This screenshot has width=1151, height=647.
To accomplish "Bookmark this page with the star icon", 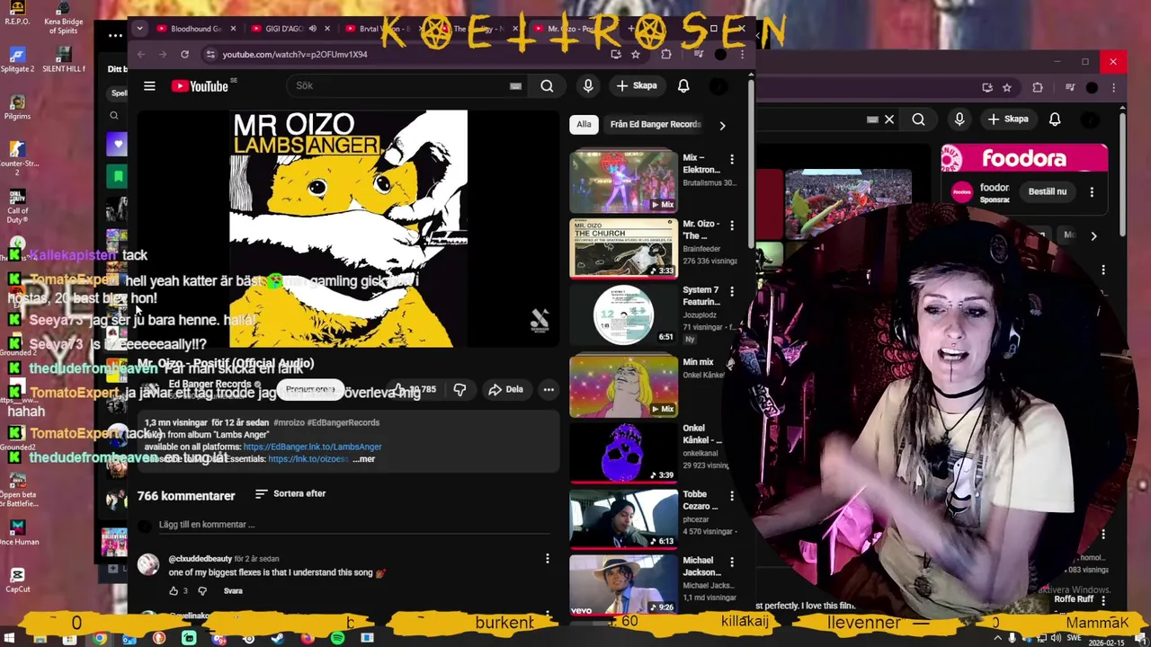I will pyautogui.click(x=636, y=54).
